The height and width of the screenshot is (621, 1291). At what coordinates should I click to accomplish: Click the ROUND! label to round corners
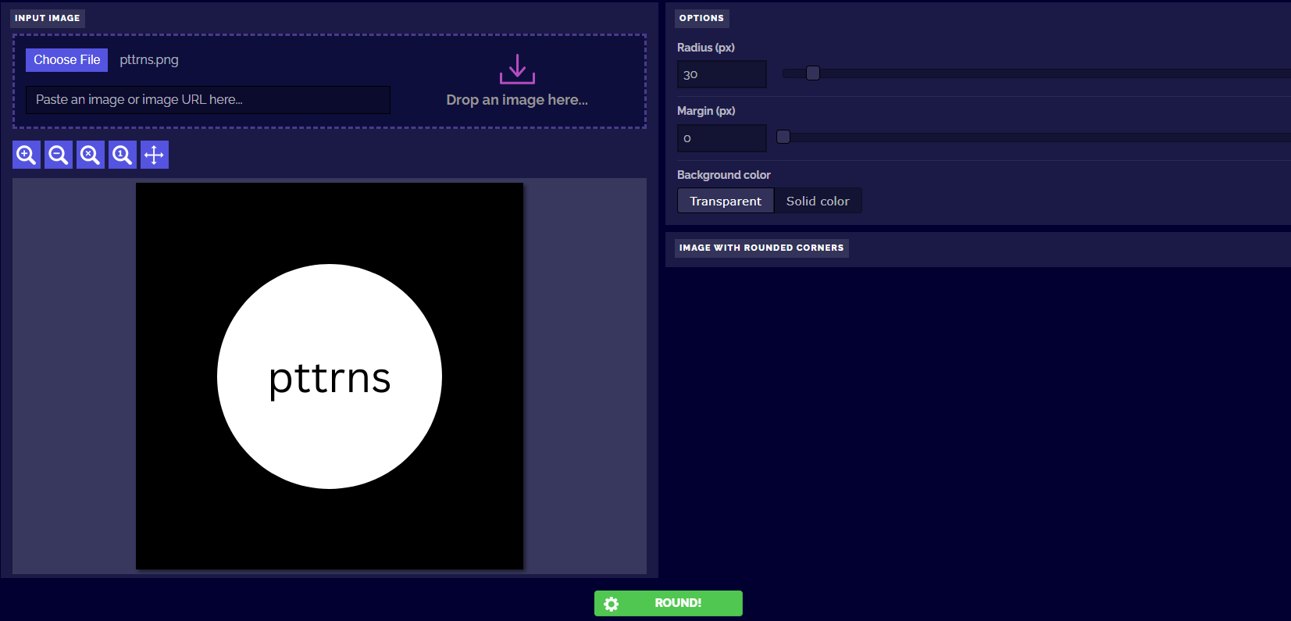[678, 603]
